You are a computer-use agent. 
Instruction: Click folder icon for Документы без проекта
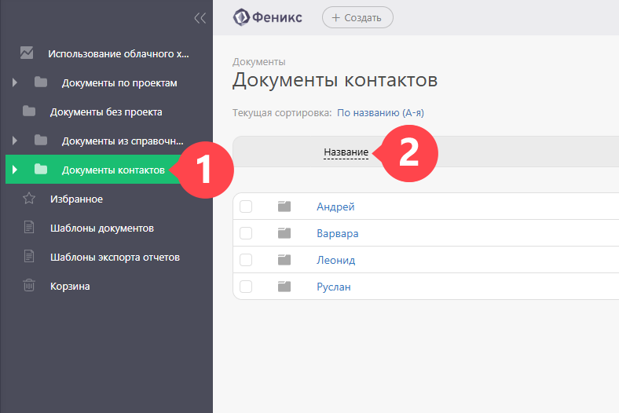click(x=29, y=111)
